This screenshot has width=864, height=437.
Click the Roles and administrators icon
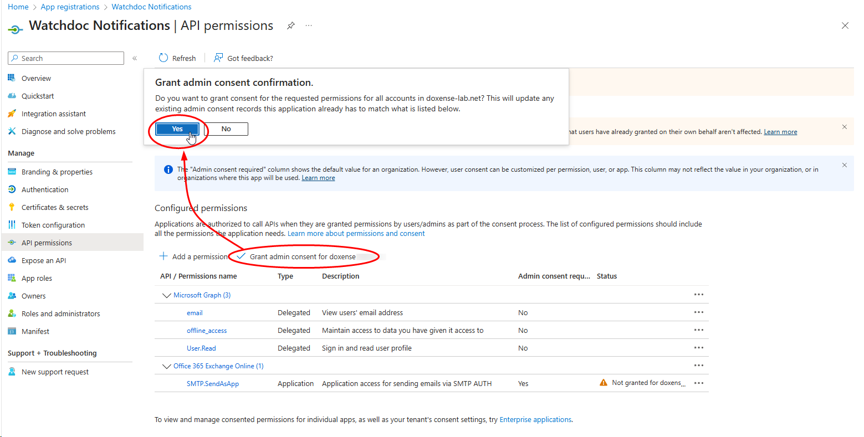tap(12, 313)
